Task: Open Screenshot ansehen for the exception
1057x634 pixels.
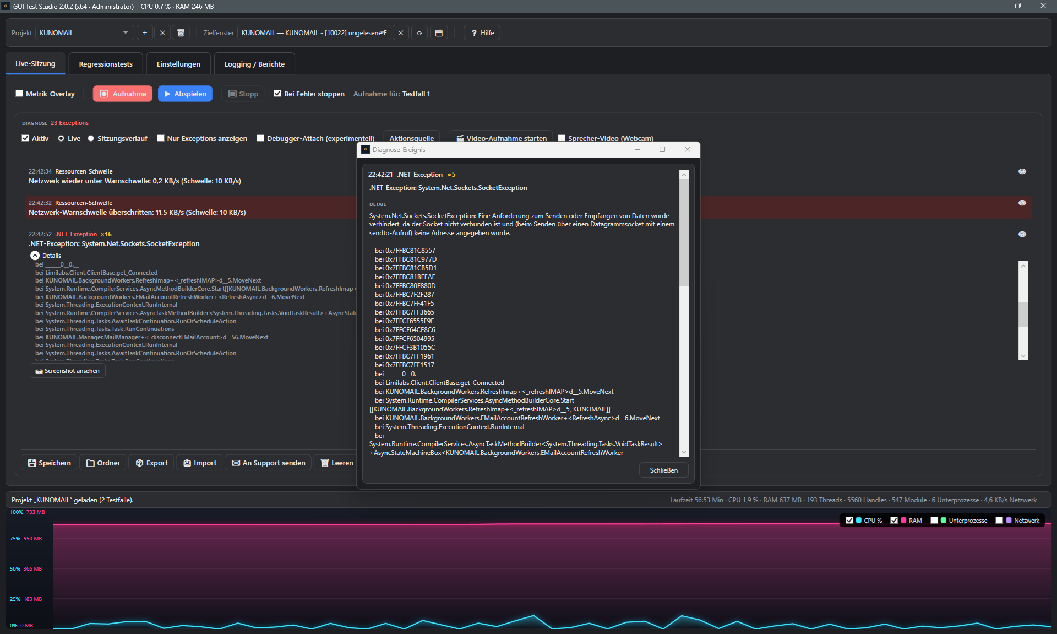Action: [x=67, y=371]
